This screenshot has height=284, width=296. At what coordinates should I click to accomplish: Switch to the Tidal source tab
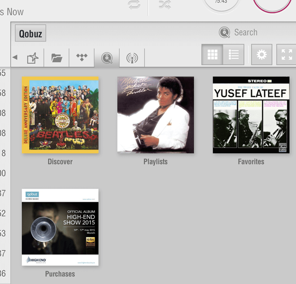[82, 58]
